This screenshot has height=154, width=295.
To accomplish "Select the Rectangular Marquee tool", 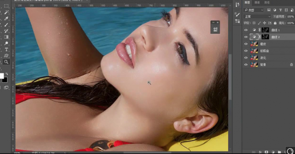I will (x=6, y=6).
